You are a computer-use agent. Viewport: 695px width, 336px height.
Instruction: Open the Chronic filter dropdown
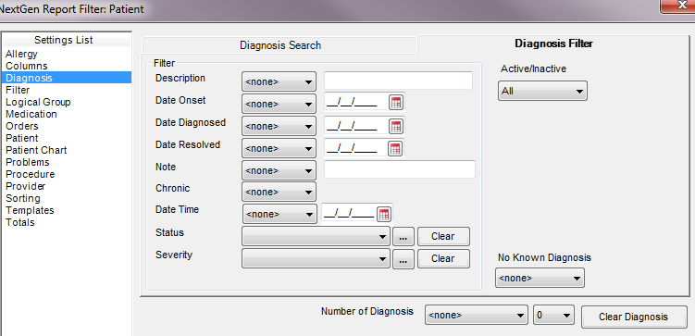279,192
